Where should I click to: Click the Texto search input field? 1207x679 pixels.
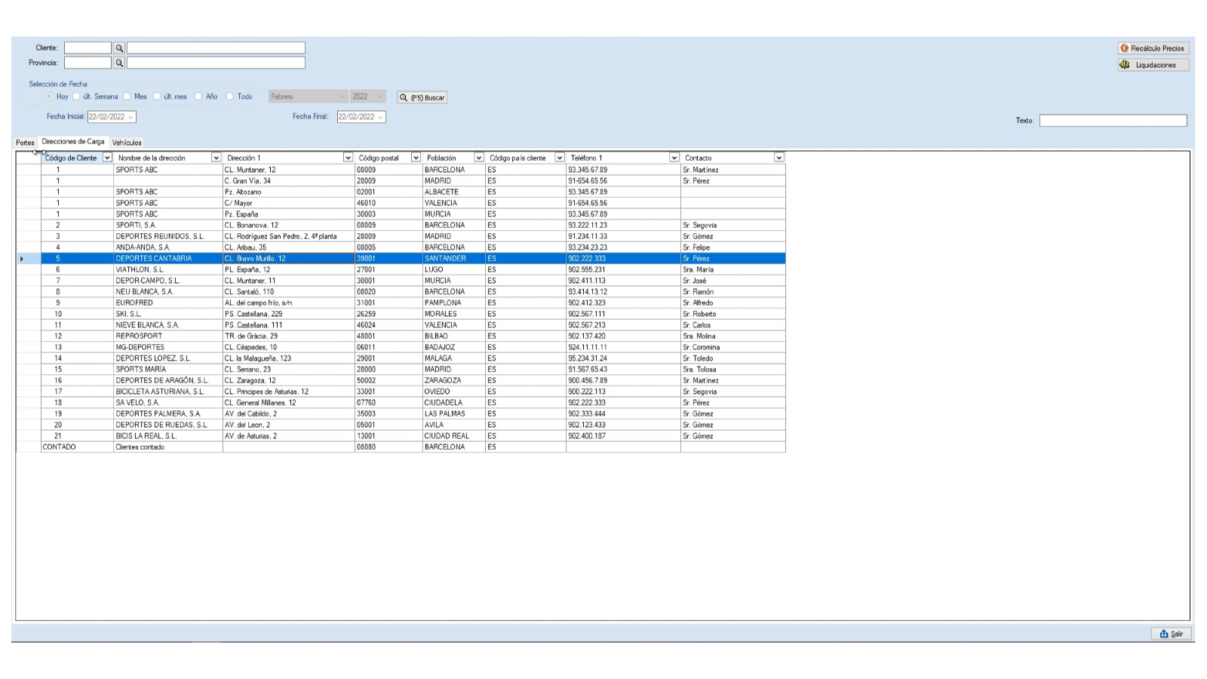(x=1113, y=121)
